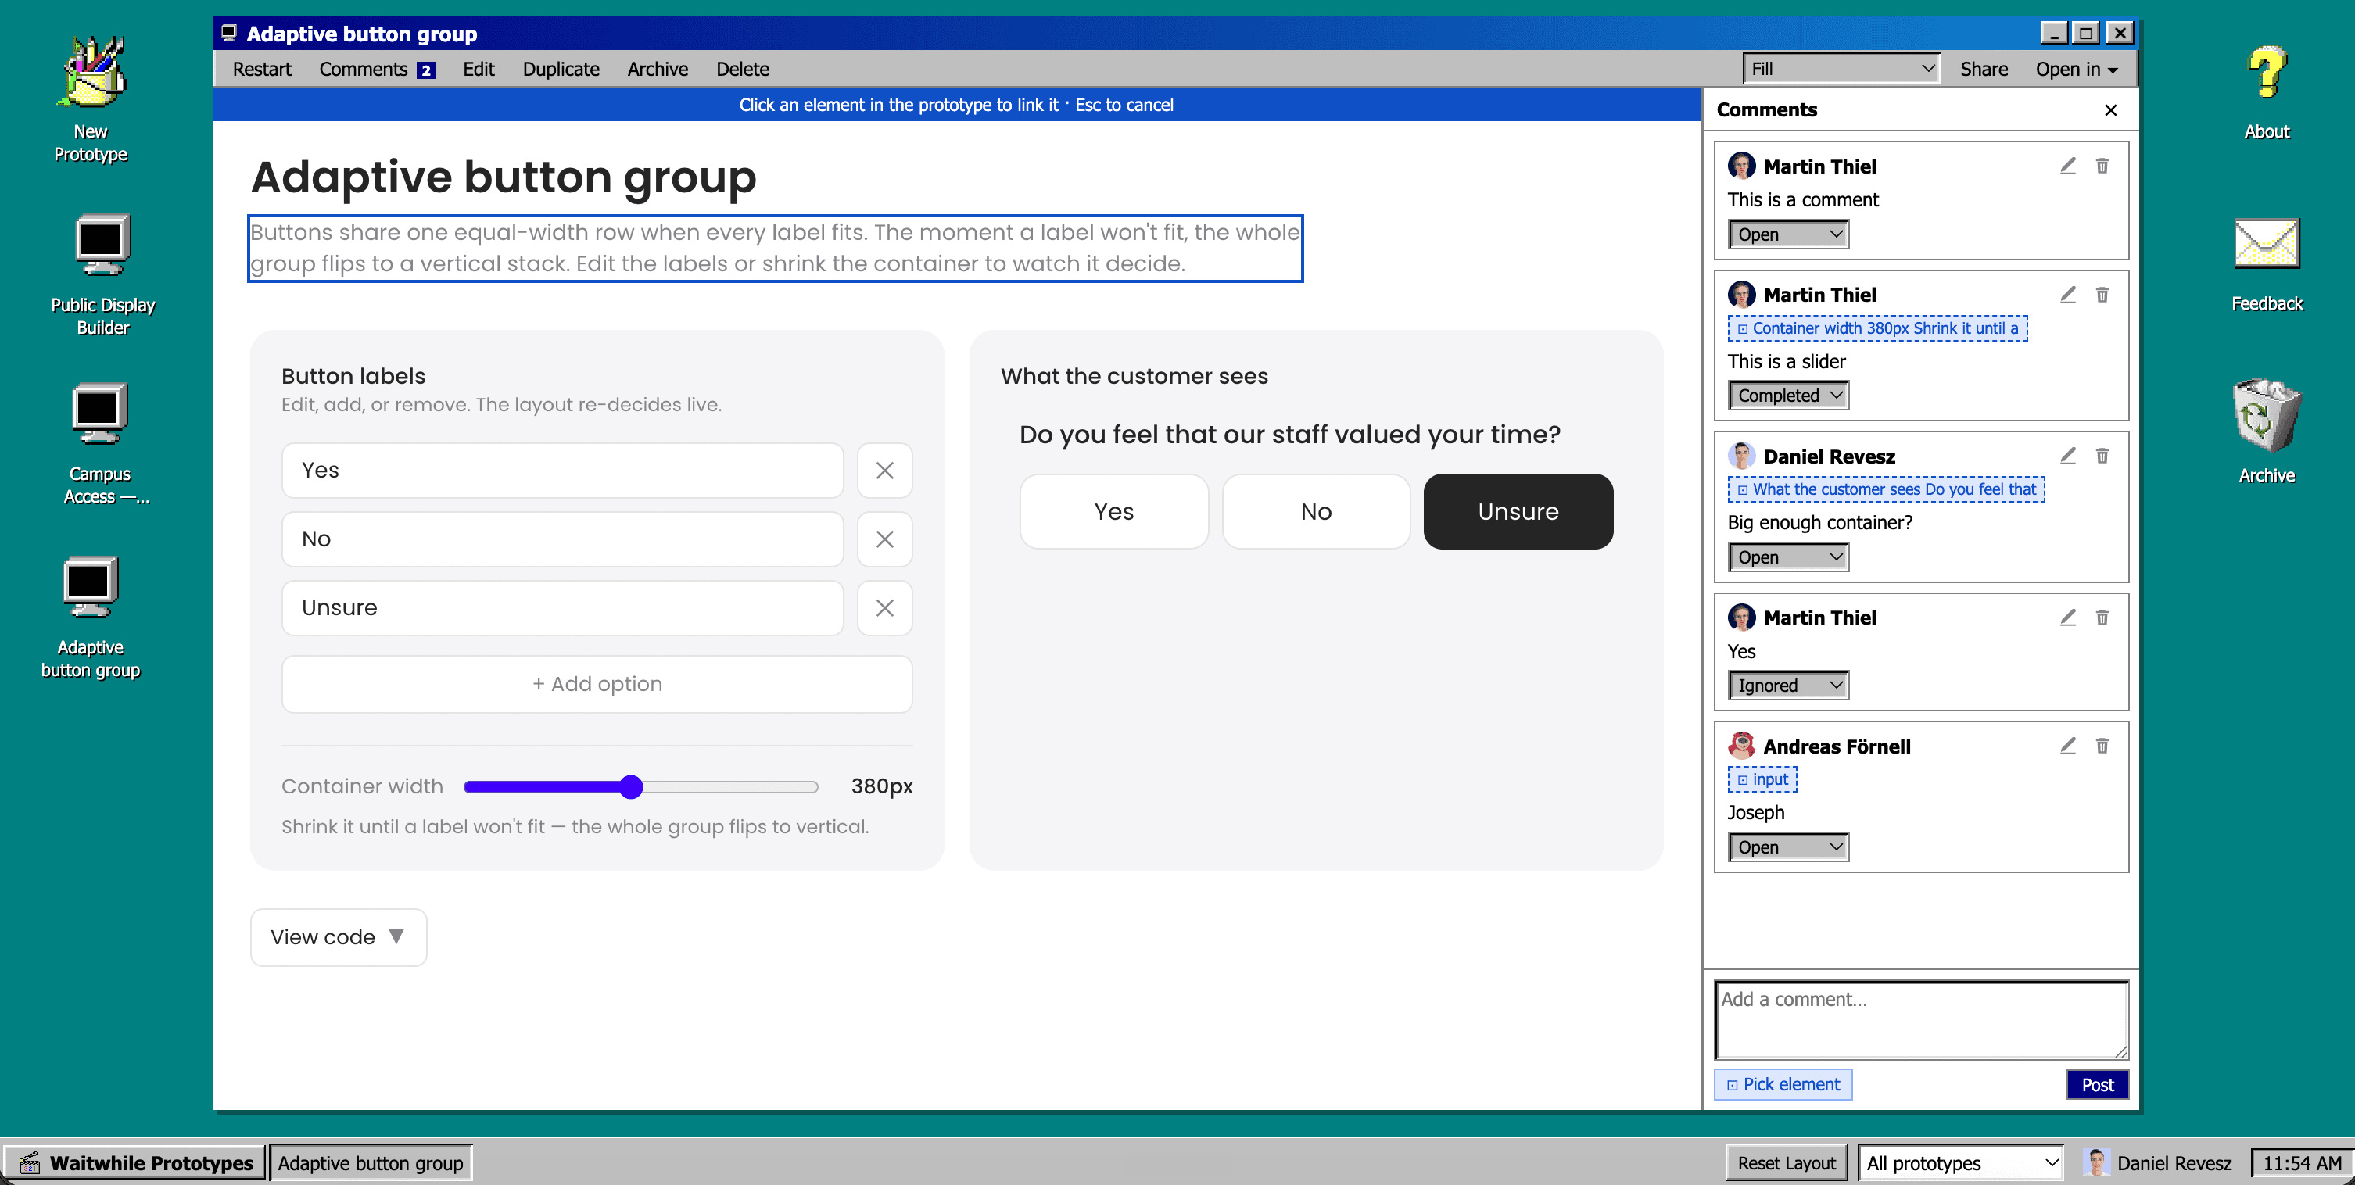Edit Daniel Revesz's 'Big enough container?' comment

coord(2067,456)
